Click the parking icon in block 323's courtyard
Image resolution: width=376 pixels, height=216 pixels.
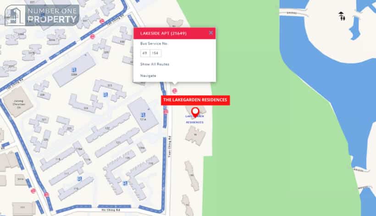click(105, 94)
